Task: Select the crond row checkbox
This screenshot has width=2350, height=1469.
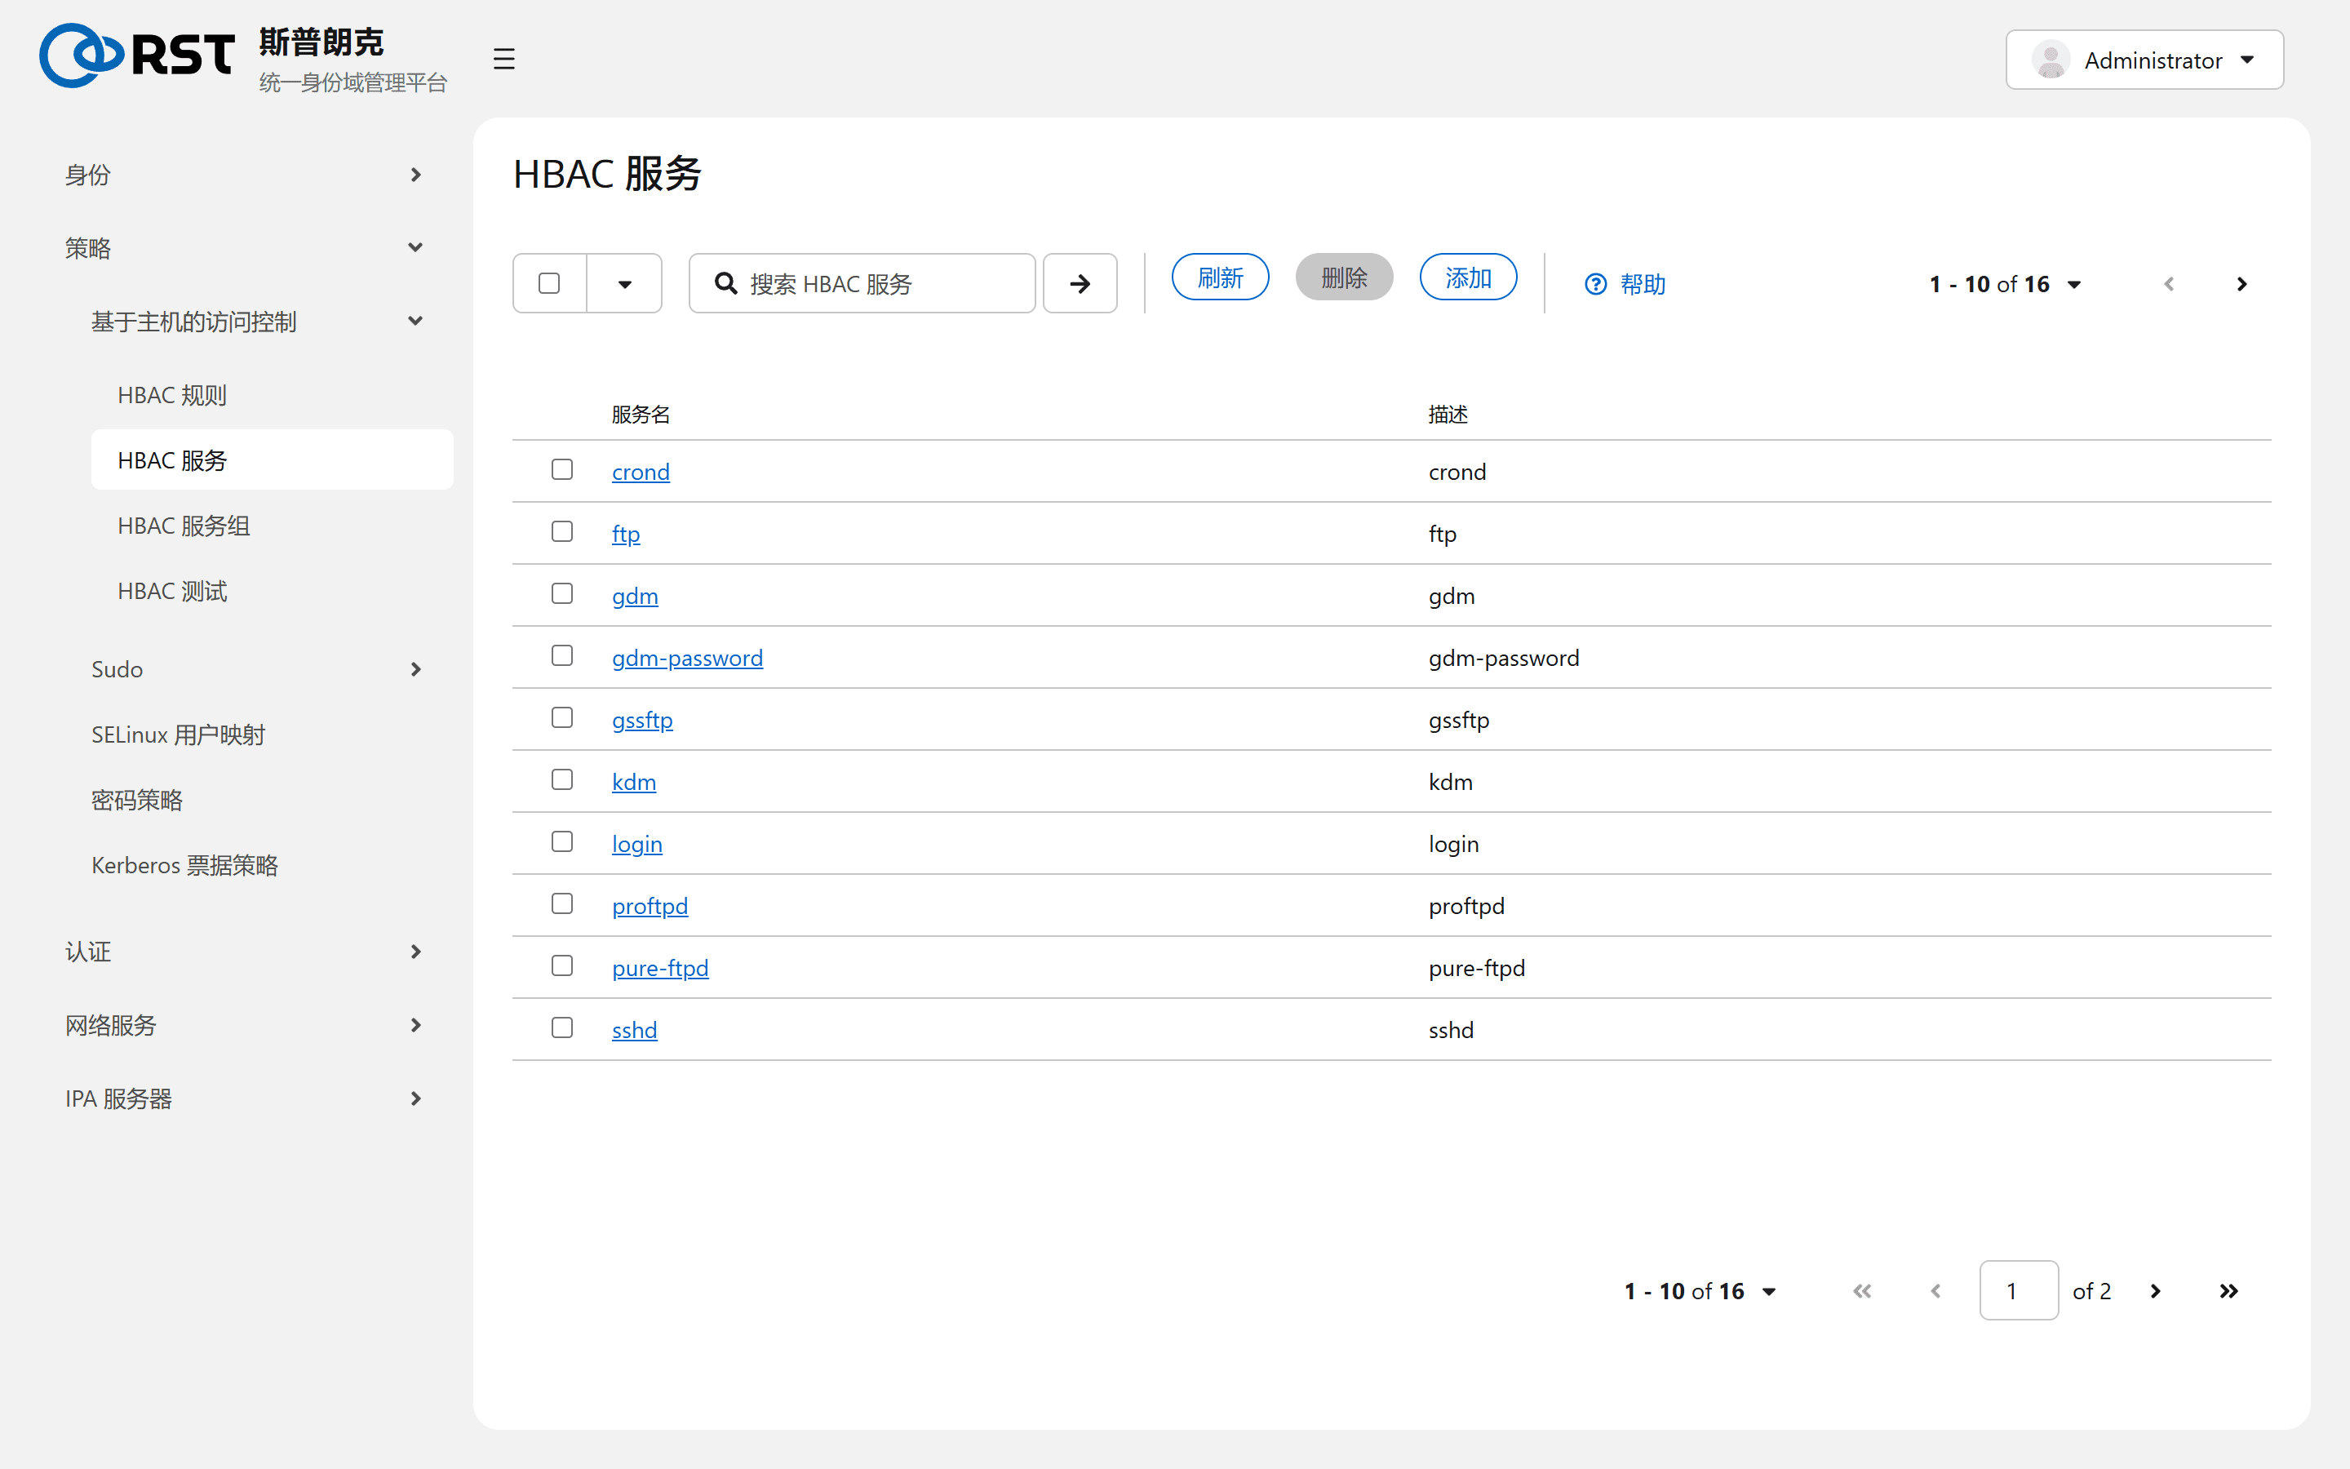Action: coord(562,469)
